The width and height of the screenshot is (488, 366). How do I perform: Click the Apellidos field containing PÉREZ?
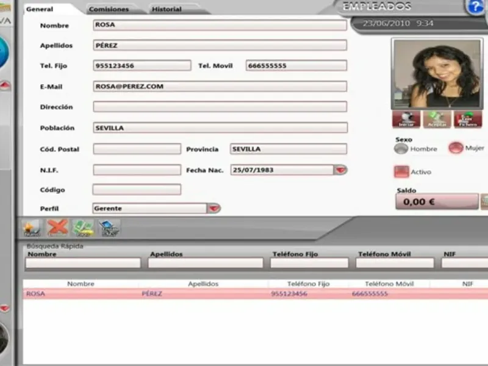pyautogui.click(x=220, y=45)
